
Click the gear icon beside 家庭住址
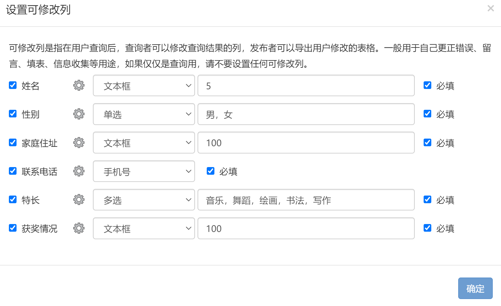[79, 143]
